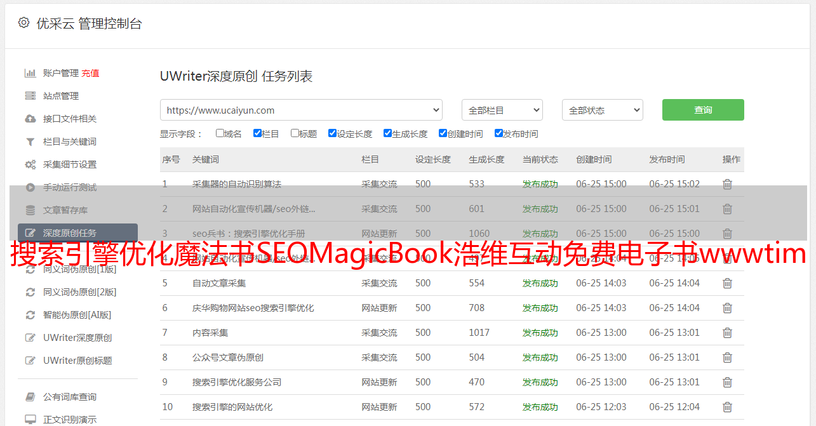Enable the 标题 display field checkbox
The height and width of the screenshot is (426, 816).
(295, 133)
